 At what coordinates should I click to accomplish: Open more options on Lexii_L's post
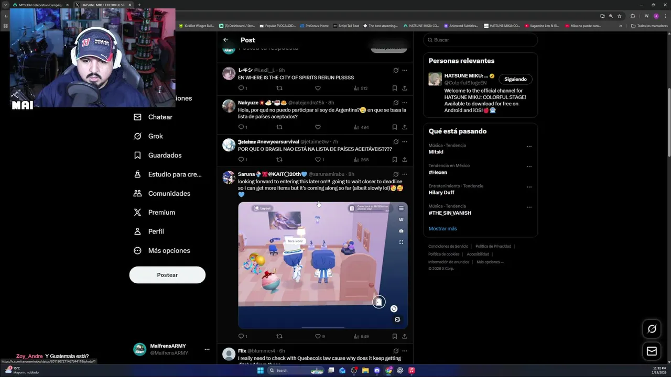pyautogui.click(x=404, y=70)
